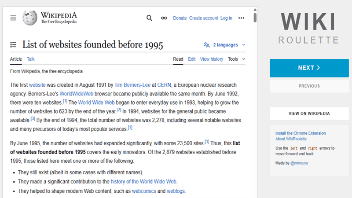352x198 pixels.
Task: Click the Donate link
Action: pyautogui.click(x=180, y=18)
